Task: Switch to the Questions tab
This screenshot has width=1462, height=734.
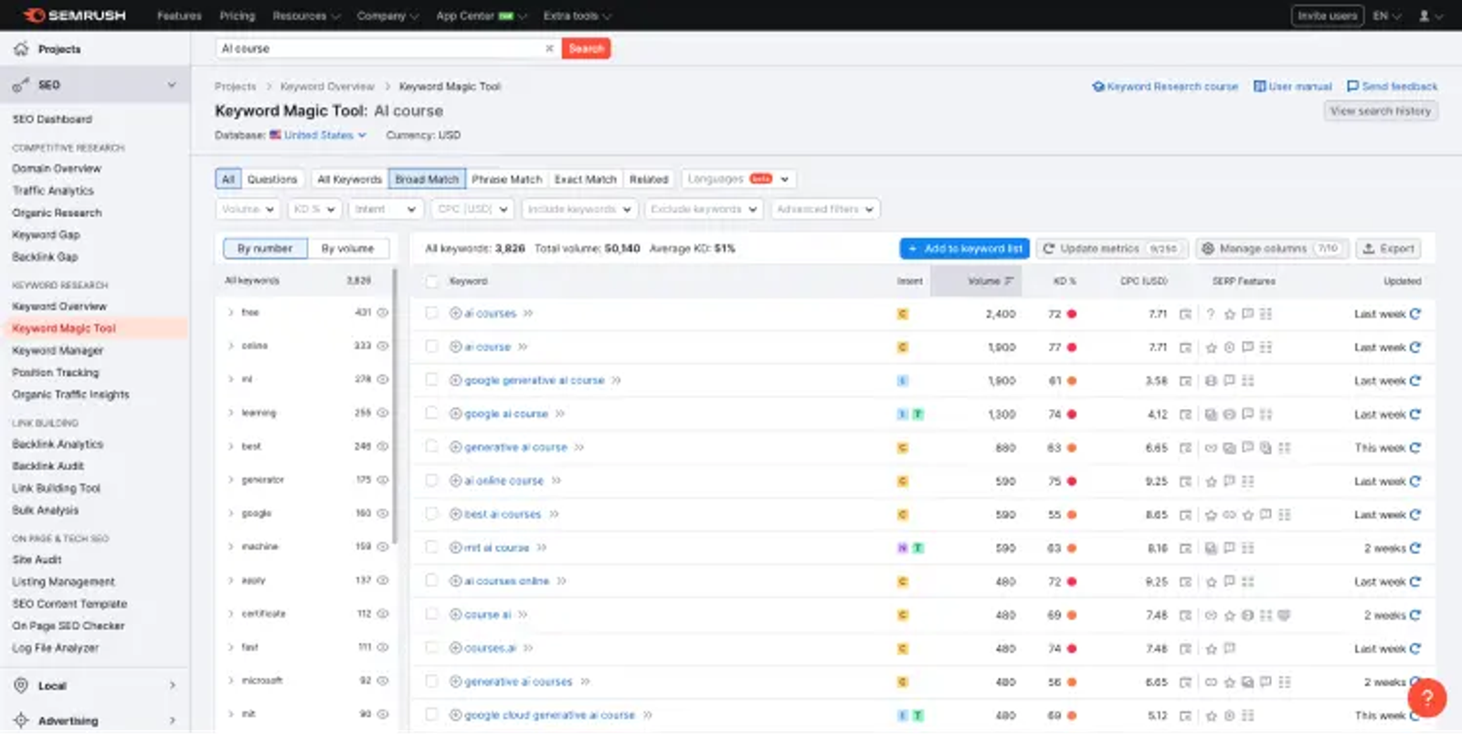Action: [272, 179]
